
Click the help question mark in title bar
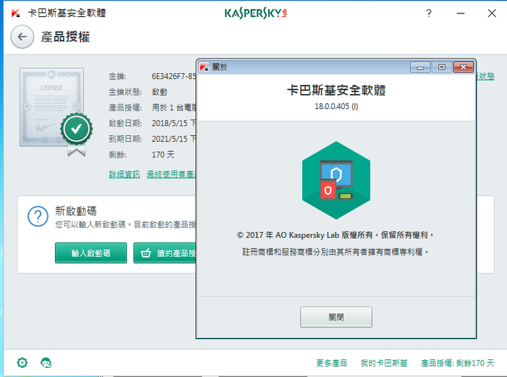429,13
